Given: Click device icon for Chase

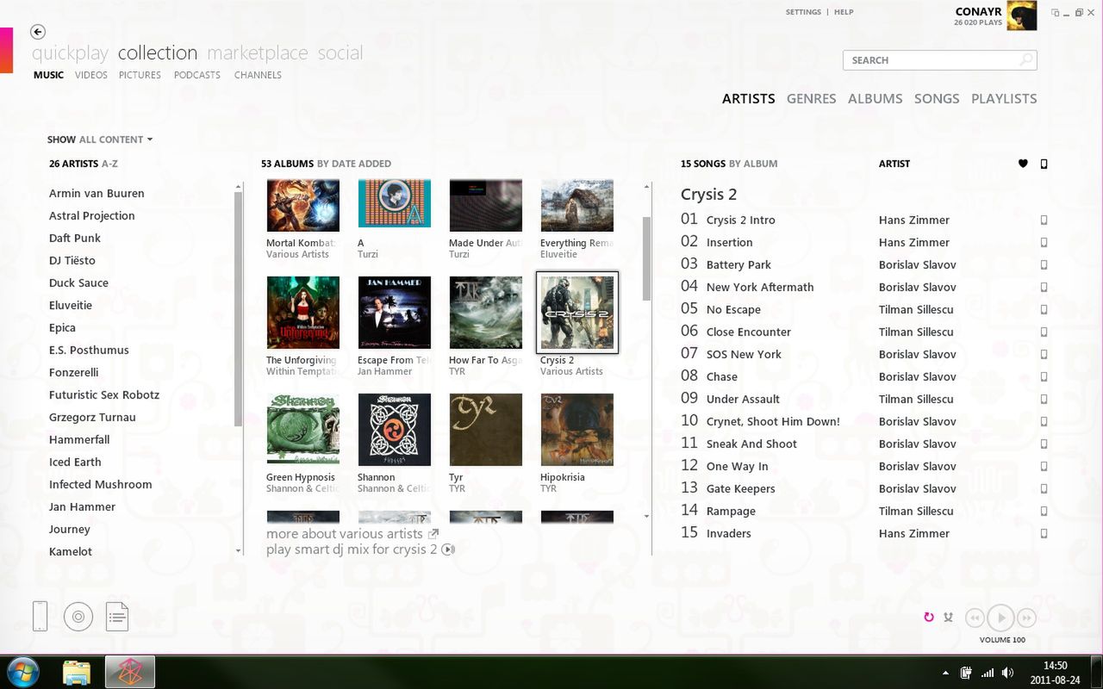Looking at the screenshot, I should 1044,377.
